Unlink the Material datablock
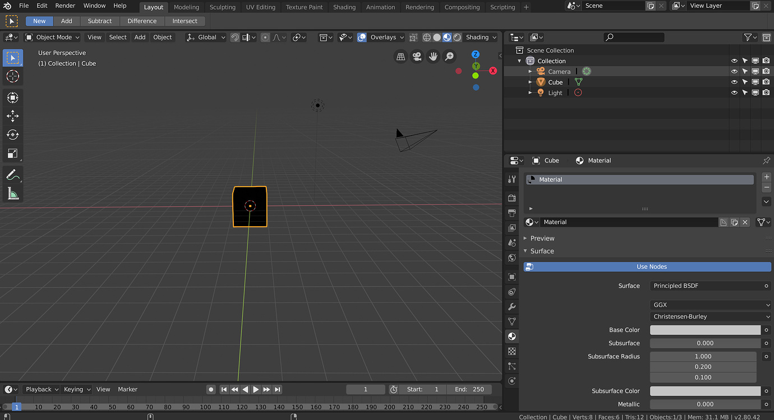 [x=745, y=222]
